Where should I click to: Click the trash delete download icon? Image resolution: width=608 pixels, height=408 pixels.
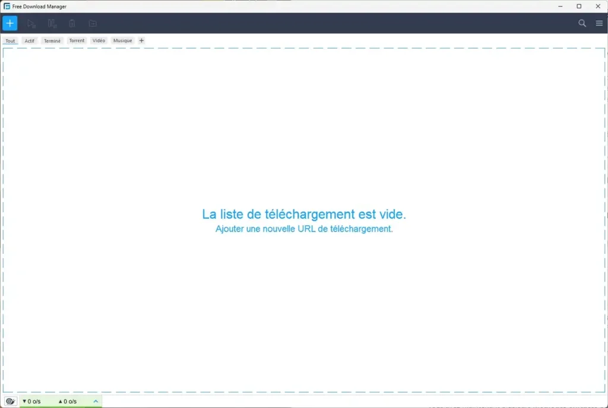pyautogui.click(x=72, y=24)
